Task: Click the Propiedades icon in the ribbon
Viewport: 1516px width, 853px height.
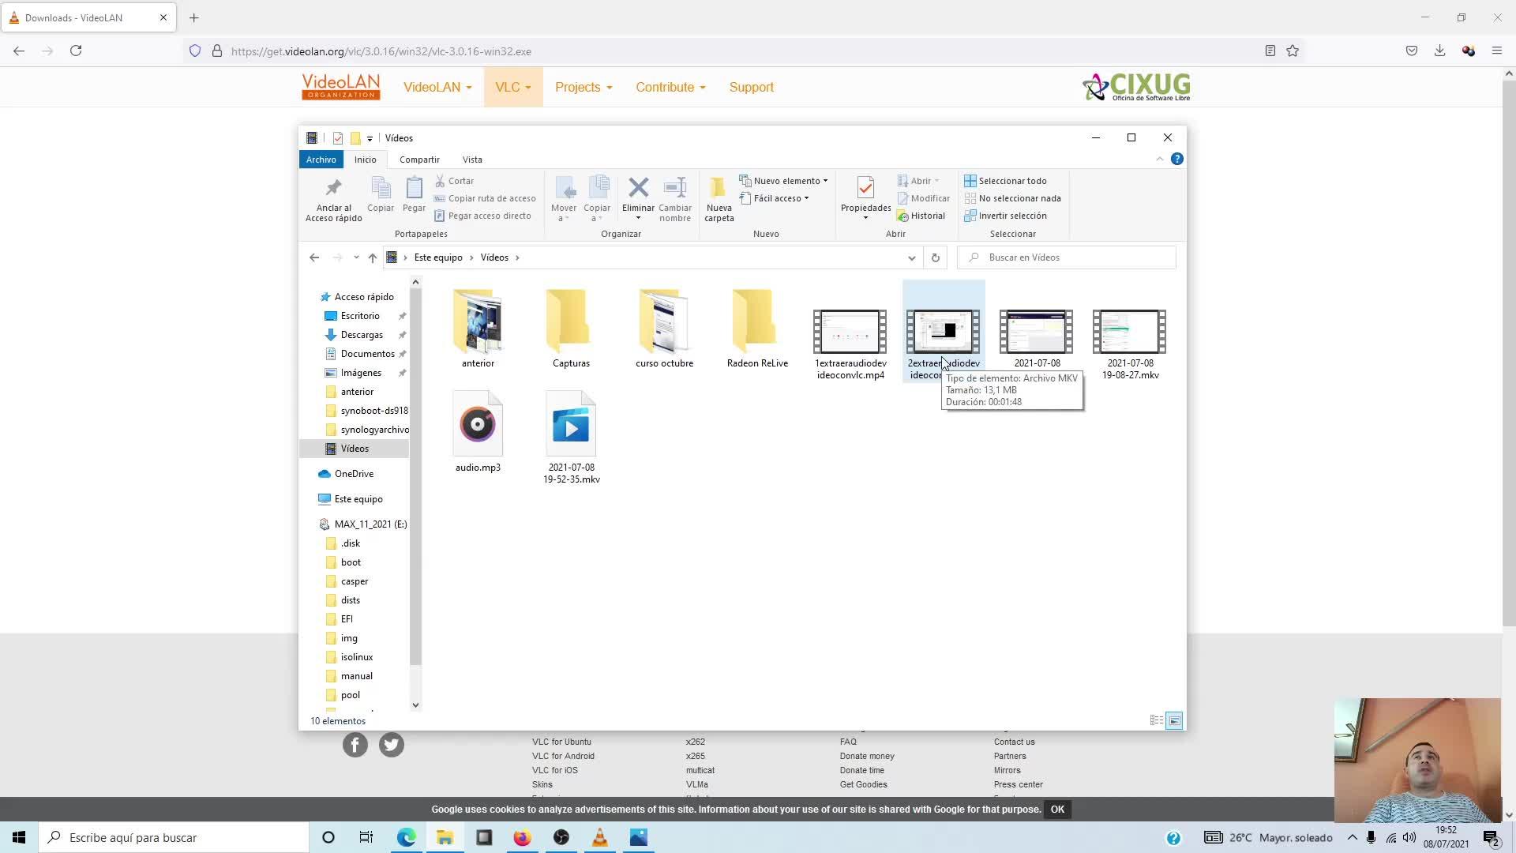Action: tap(865, 189)
